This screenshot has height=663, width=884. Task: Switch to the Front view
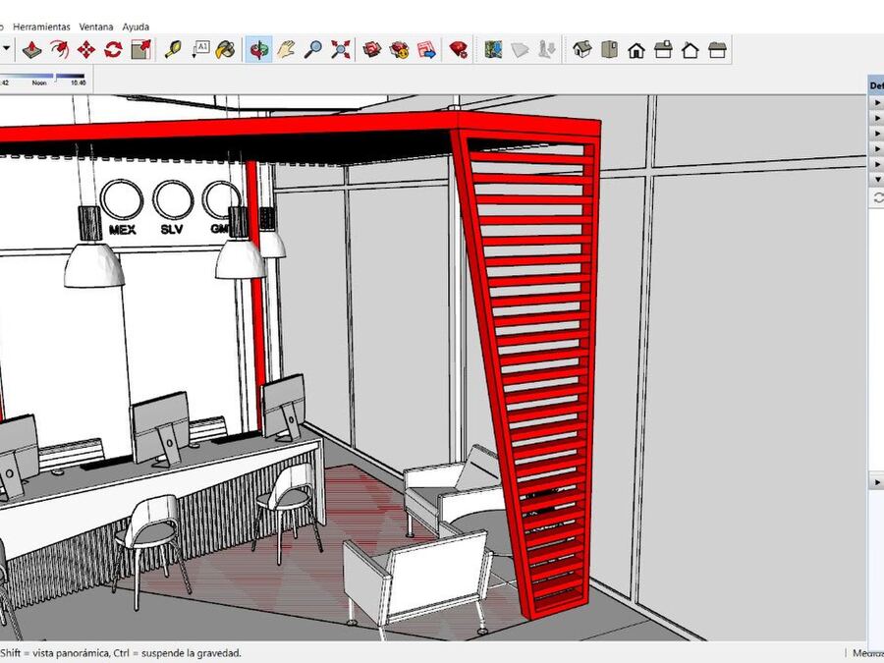636,50
